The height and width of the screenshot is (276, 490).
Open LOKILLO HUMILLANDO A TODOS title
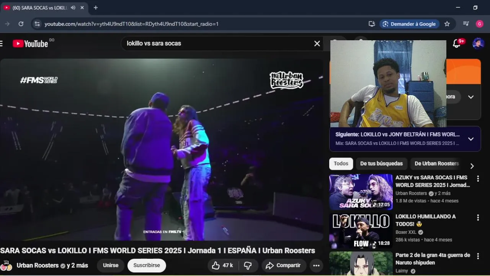[x=426, y=220]
